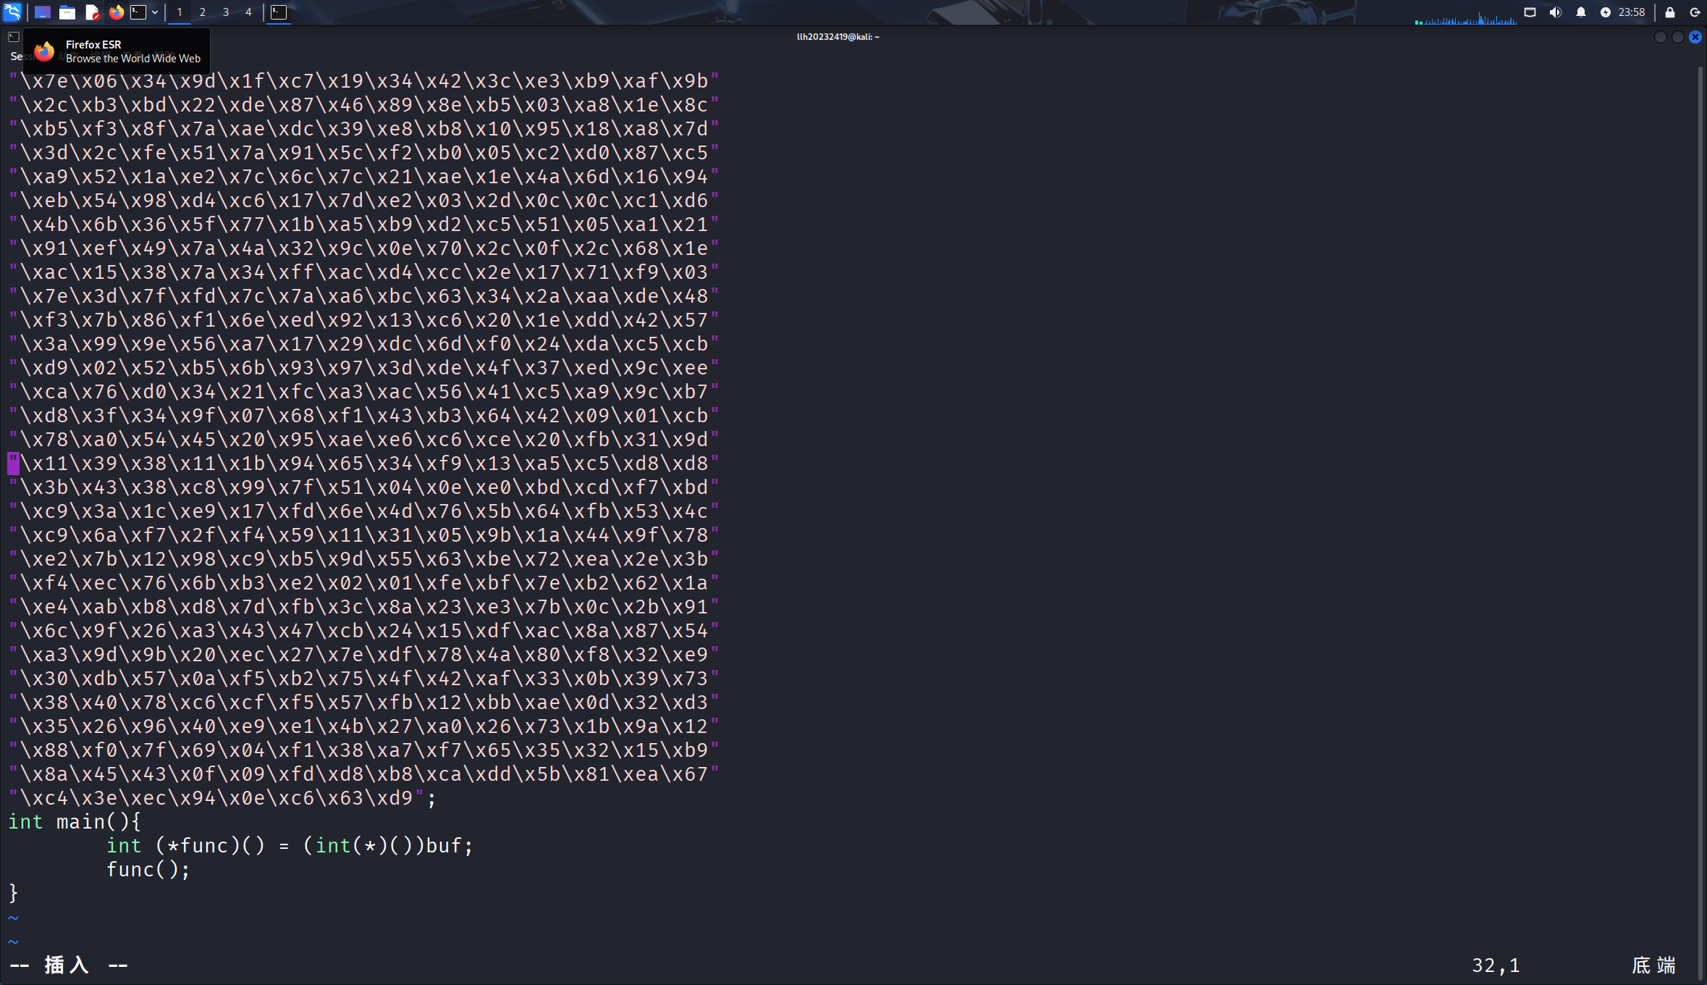This screenshot has height=985, width=1707.
Task: Open the file manager launcher
Action: tap(67, 12)
